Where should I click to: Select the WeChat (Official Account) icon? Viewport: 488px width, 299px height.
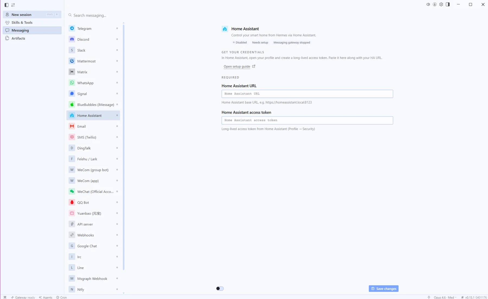click(x=72, y=191)
